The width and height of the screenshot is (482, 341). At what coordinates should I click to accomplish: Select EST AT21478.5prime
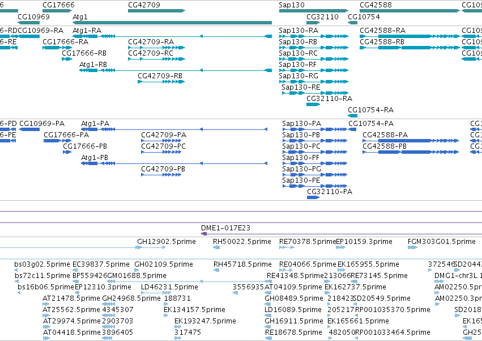(x=46, y=304)
